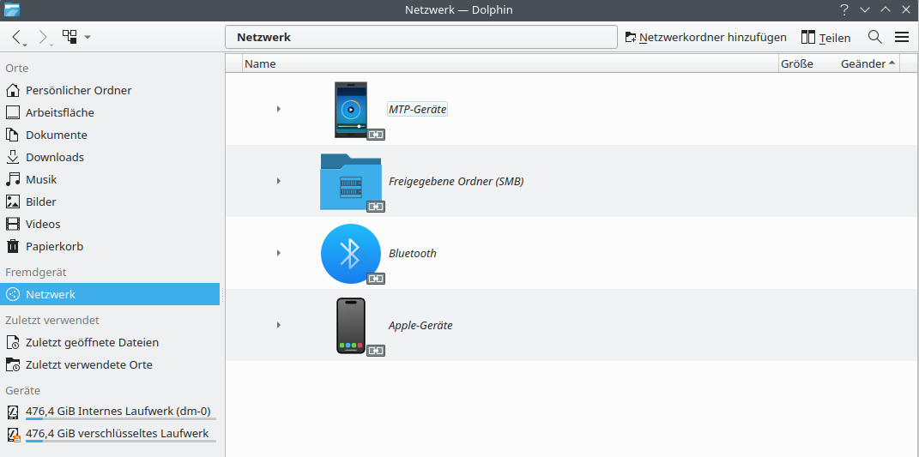Go forward using the forward arrow

44,37
